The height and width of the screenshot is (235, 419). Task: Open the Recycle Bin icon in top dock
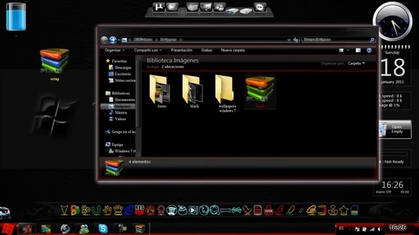coord(192,7)
